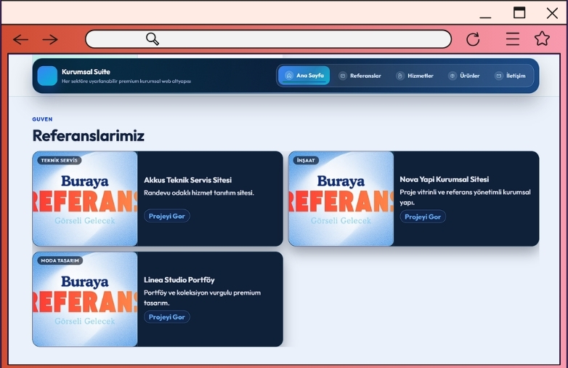Screen dimensions: 568x368
Task: Bookmark the page with the star icon
Action: point(542,39)
